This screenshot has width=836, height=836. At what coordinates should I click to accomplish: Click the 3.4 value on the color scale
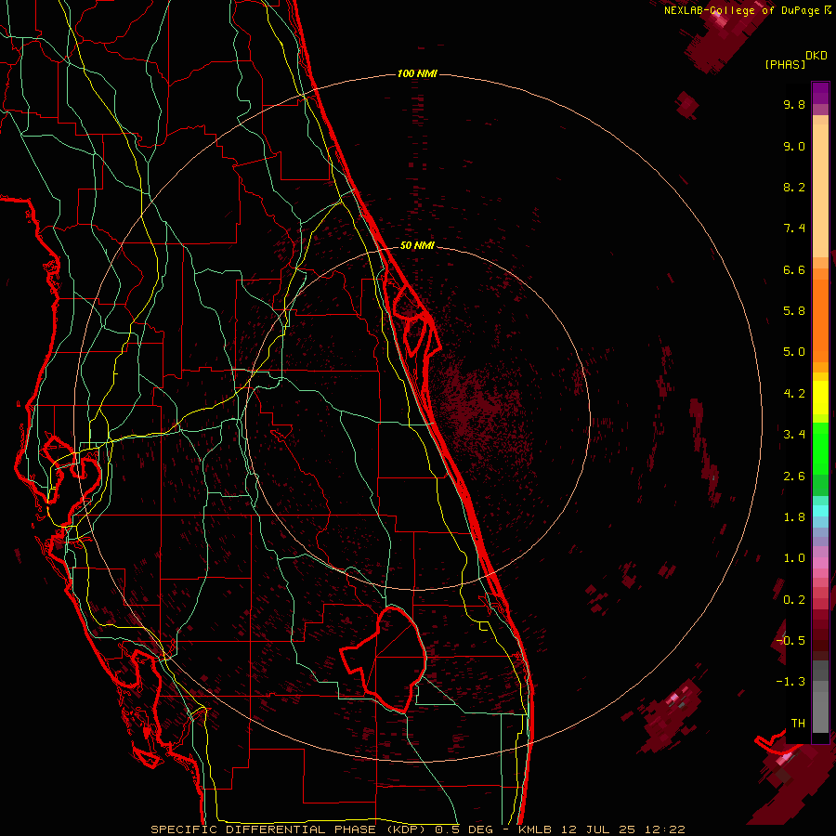(x=794, y=435)
